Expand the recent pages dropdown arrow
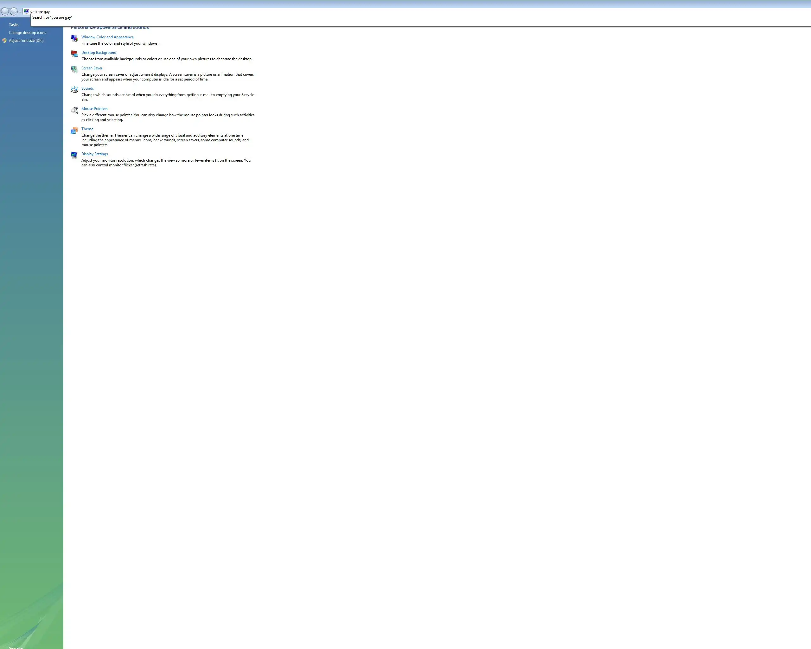This screenshot has width=811, height=649. pos(20,12)
